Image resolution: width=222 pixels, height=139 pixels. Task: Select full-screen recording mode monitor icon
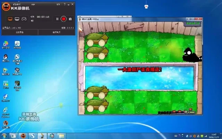(10, 19)
